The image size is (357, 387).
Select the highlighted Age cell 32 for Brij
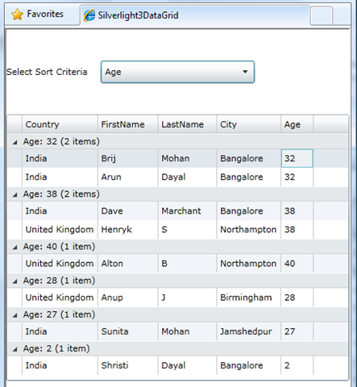coord(297,158)
